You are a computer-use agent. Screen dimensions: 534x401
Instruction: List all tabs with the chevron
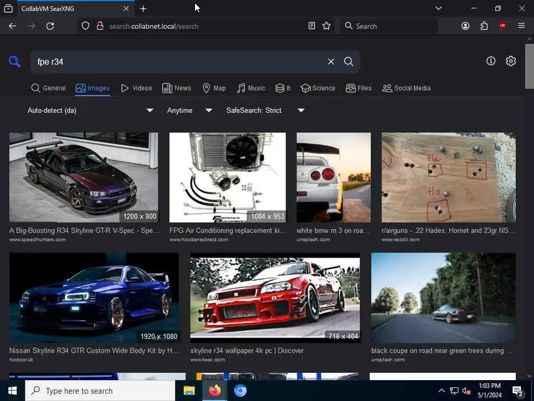(x=438, y=8)
